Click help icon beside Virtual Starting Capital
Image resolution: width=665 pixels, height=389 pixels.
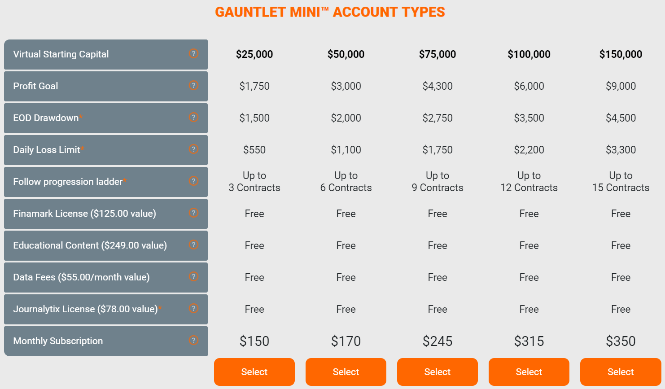click(x=193, y=53)
